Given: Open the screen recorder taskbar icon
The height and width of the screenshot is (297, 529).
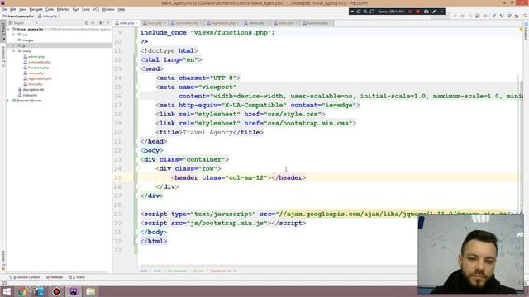Looking at the screenshot, I should click(x=56, y=291).
